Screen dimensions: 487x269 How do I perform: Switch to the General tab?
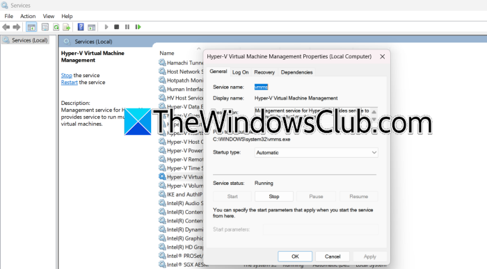[x=218, y=72]
